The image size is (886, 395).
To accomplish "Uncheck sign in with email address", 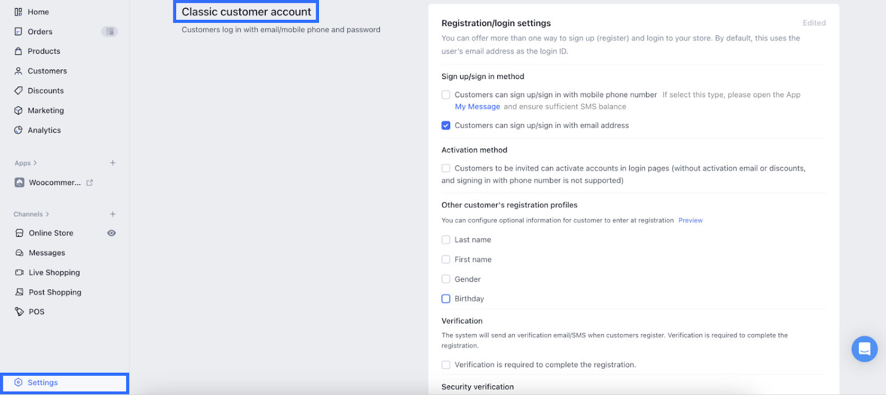I will [x=446, y=126].
